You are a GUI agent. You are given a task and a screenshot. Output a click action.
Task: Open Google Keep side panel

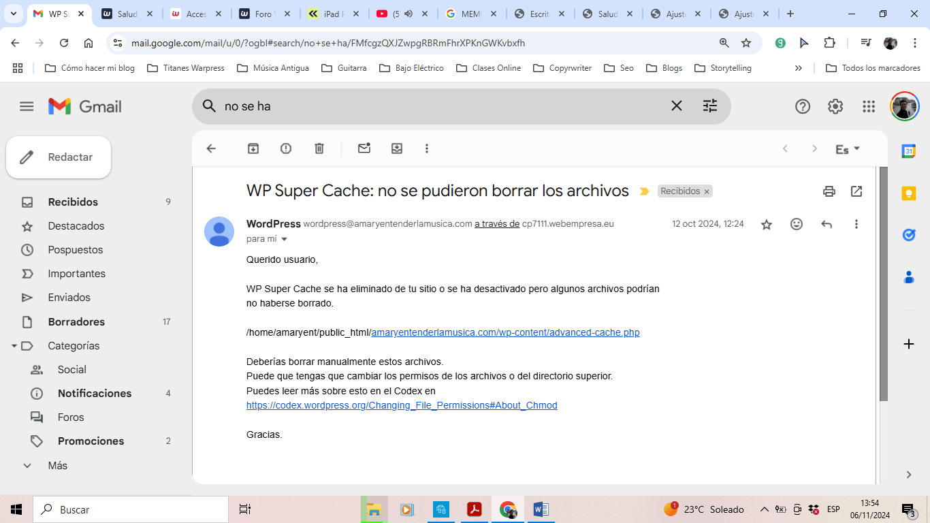pyautogui.click(x=908, y=193)
